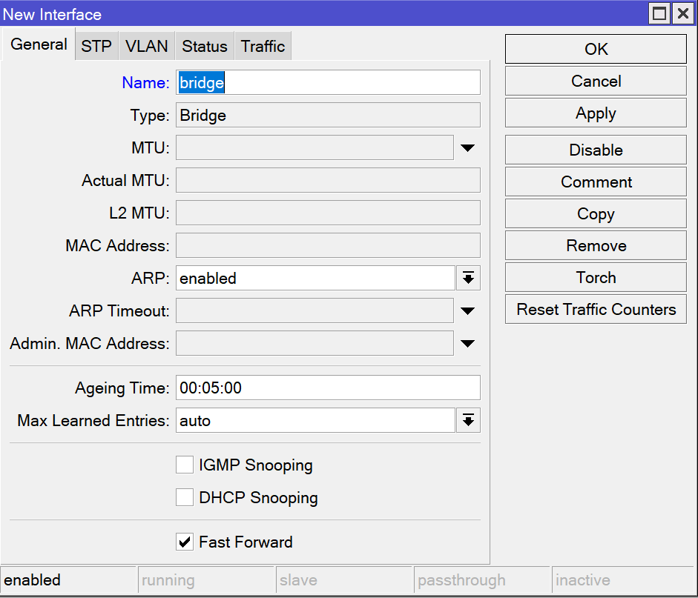Enable the DHCP Snooping checkbox

[x=185, y=498]
